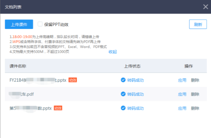Click the 课件名称 column header
This screenshot has height=138, width=211.
click(x=18, y=66)
